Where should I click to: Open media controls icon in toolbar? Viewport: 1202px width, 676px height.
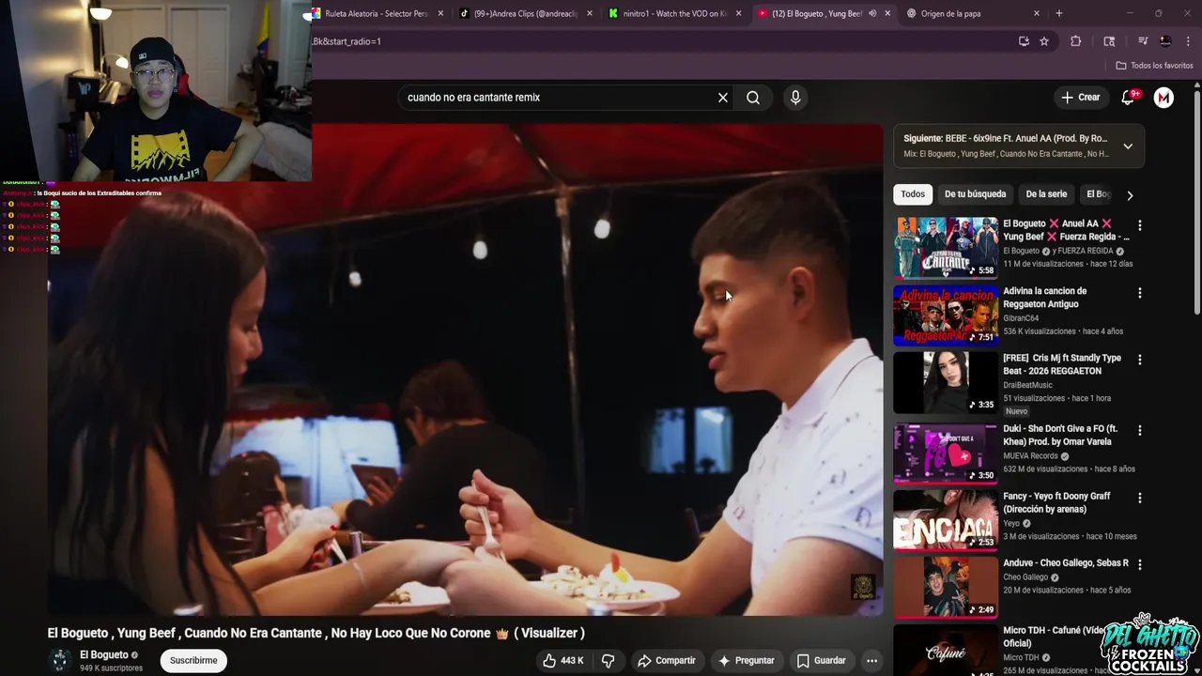1143,41
